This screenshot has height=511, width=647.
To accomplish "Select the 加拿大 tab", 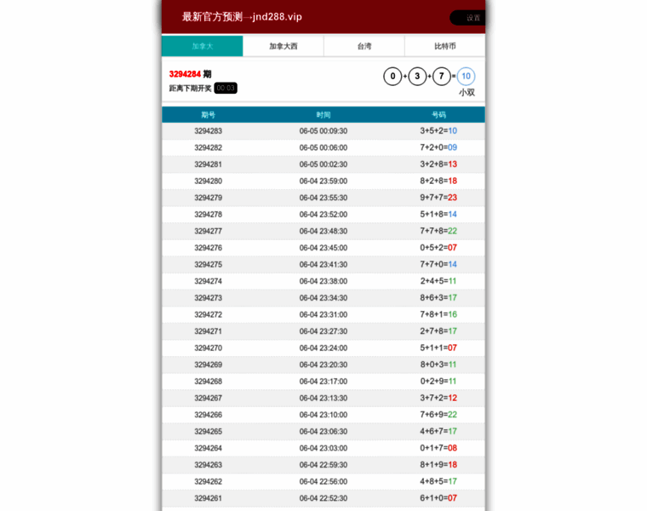I will point(203,46).
